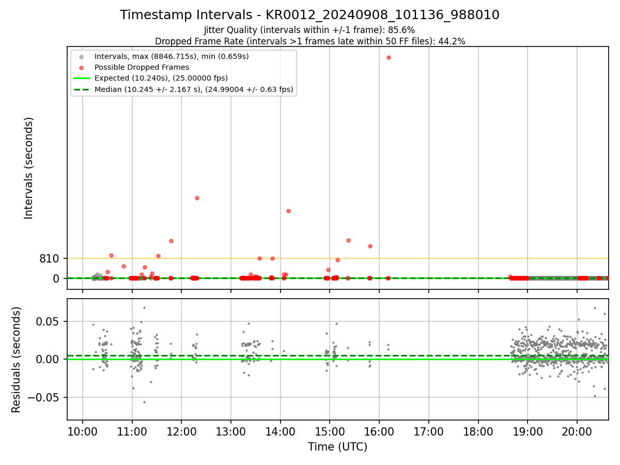The width and height of the screenshot is (620, 465).
Task: Click the gray dot marker in the legend
Action: point(81,56)
